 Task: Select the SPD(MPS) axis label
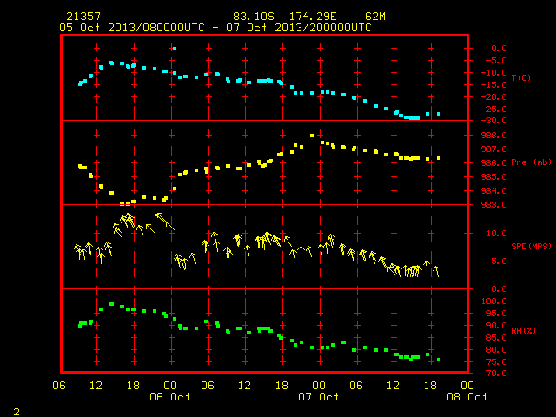[x=531, y=246]
